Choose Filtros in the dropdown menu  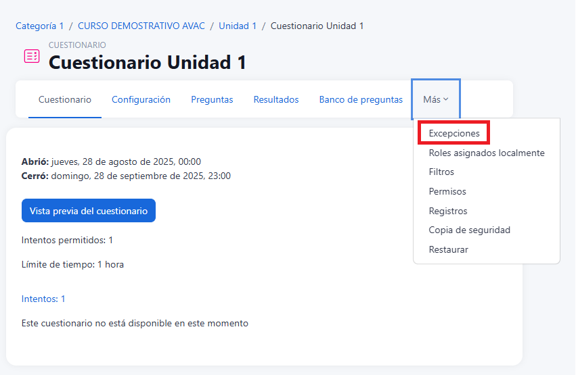(441, 172)
